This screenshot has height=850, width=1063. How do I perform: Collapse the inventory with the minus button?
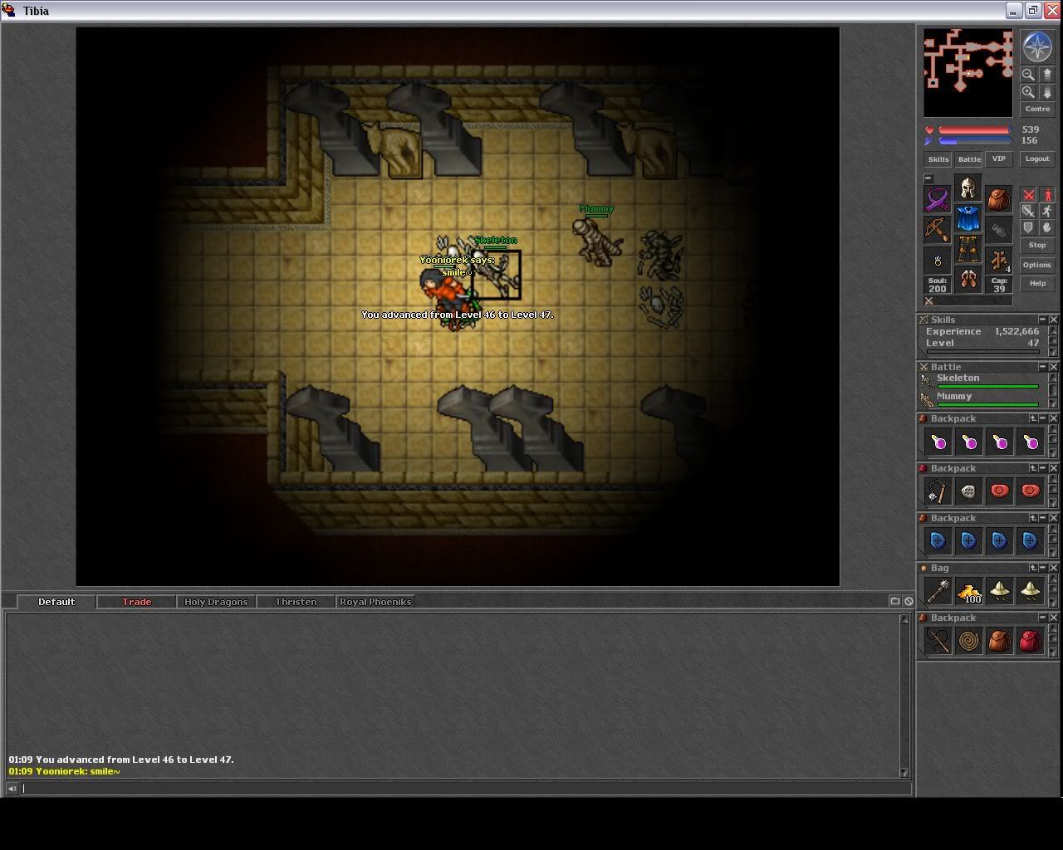pyautogui.click(x=928, y=178)
